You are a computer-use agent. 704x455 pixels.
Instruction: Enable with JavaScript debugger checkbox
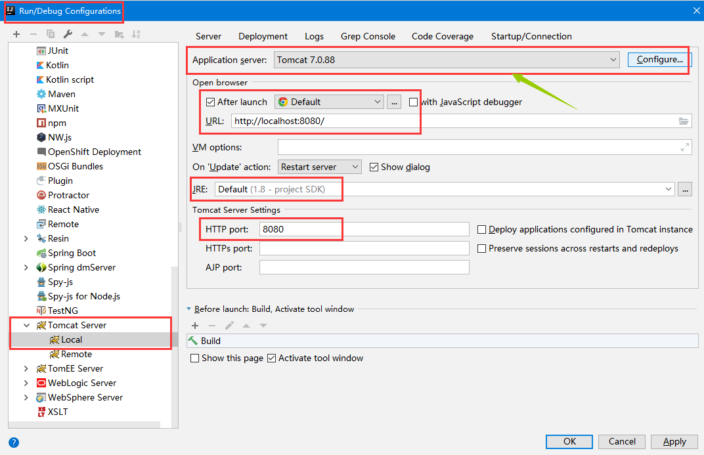413,102
